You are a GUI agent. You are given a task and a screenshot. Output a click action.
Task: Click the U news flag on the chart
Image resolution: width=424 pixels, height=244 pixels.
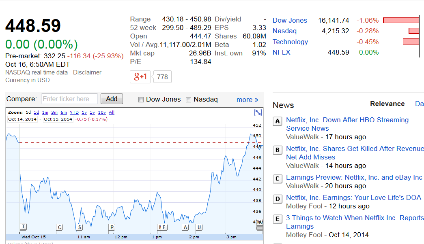coord(199,227)
